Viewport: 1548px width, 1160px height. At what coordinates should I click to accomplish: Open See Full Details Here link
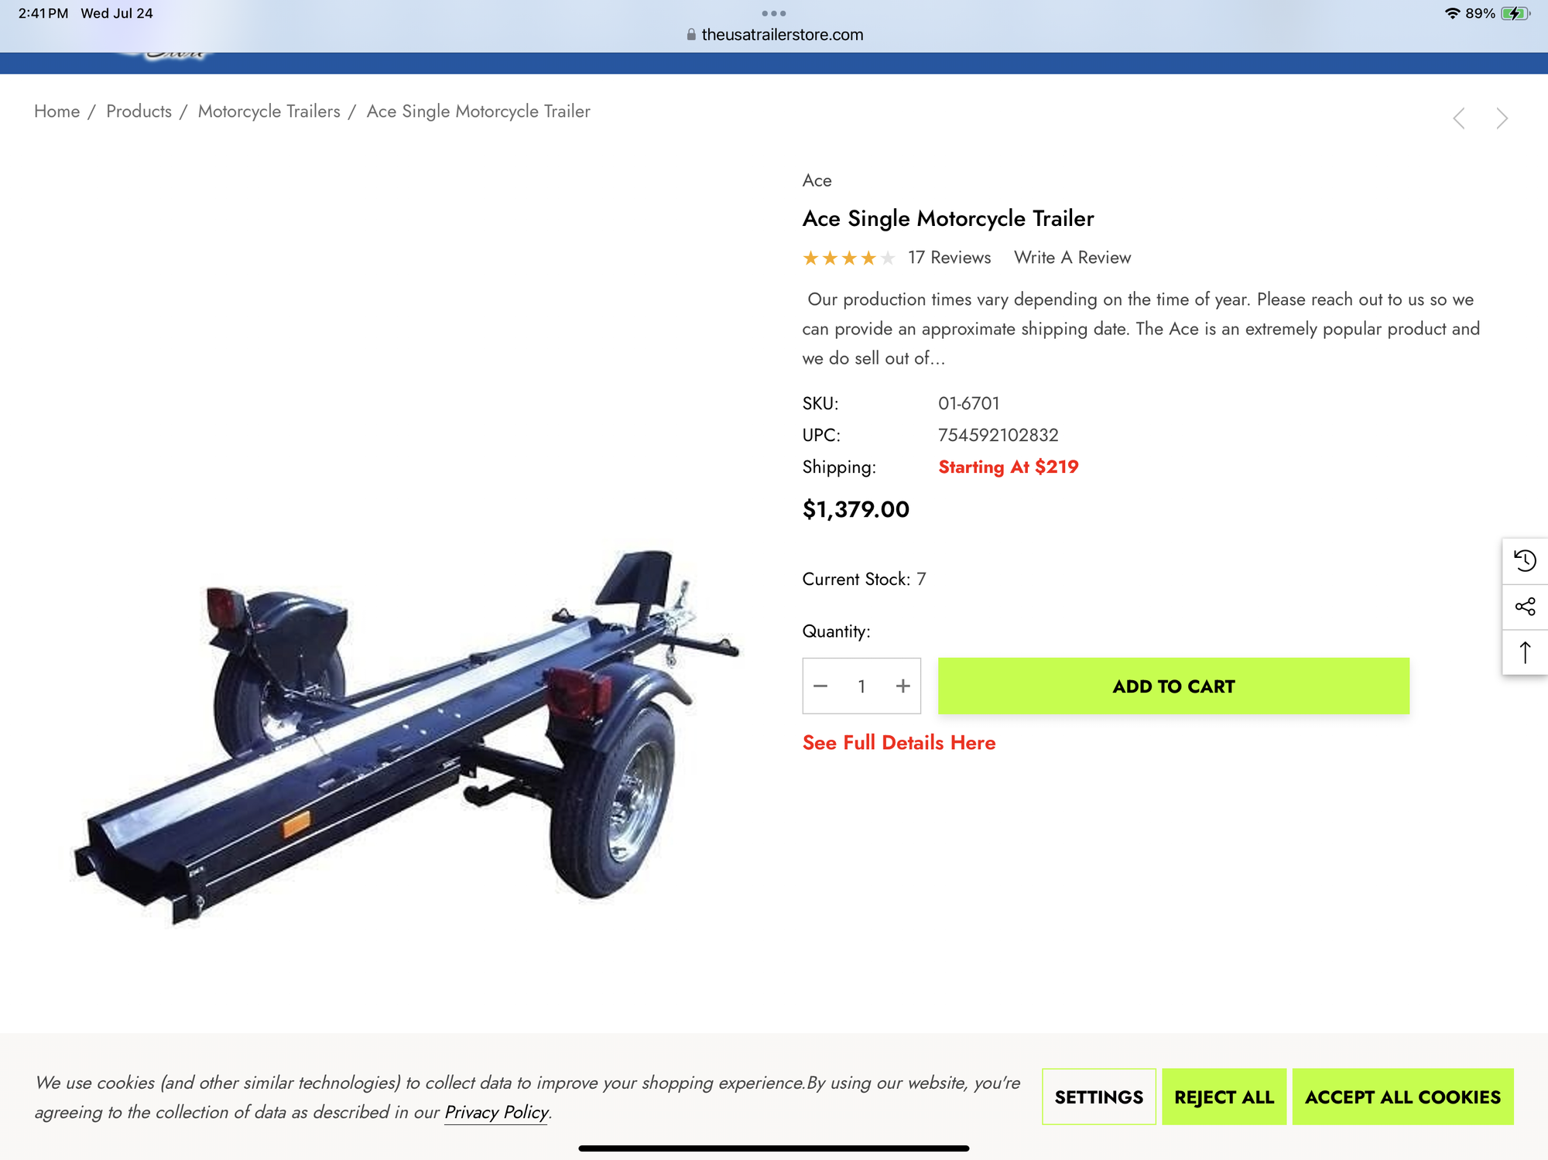click(899, 743)
